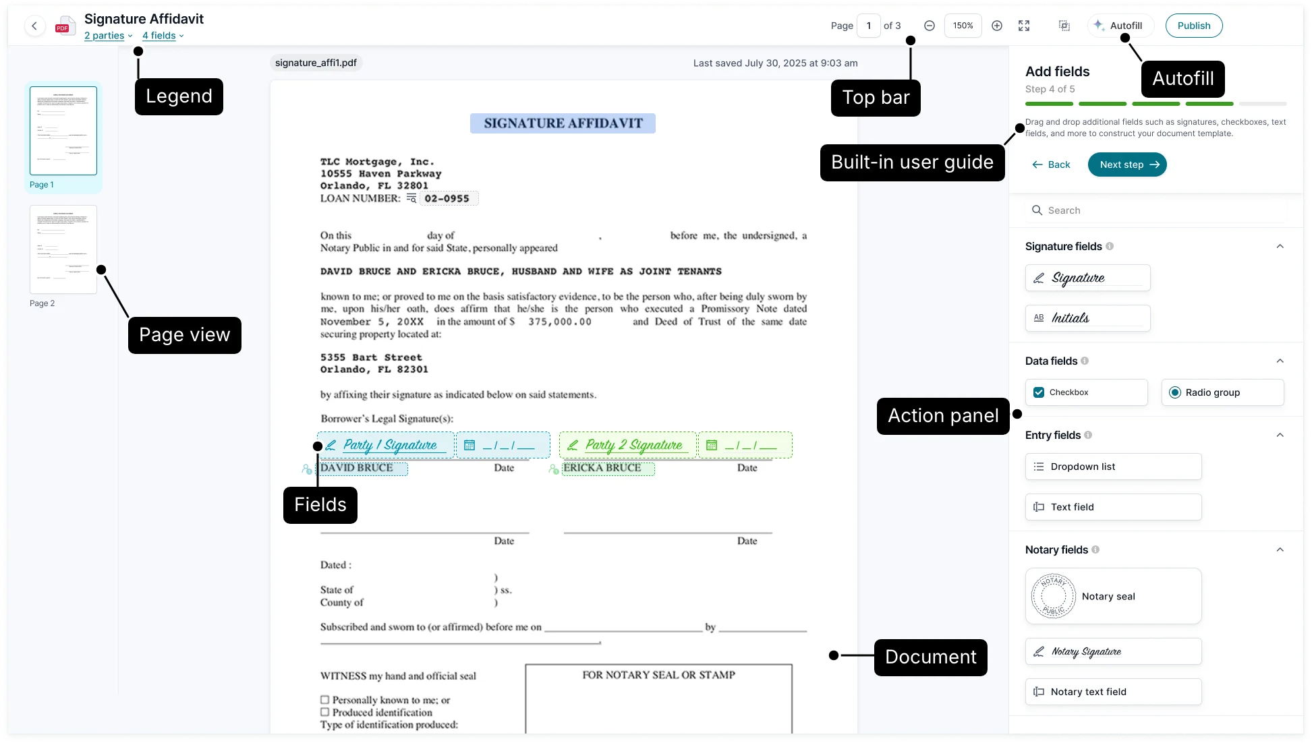Click the Publish button

[1194, 26]
